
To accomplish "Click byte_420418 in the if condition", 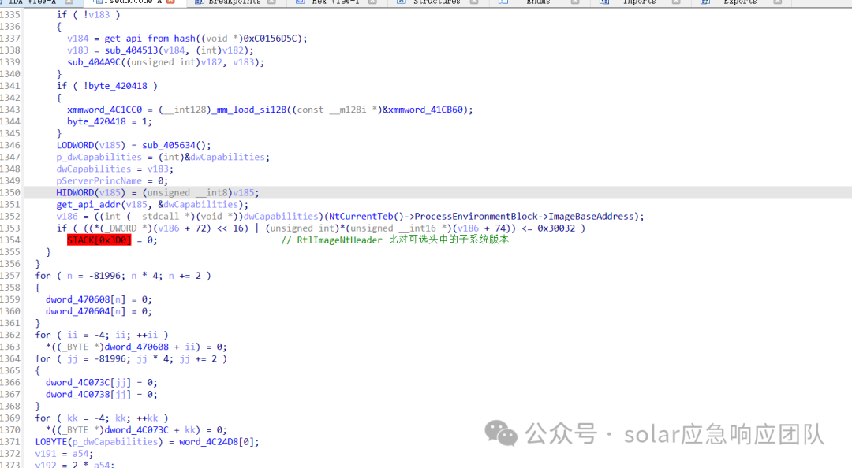I will (x=118, y=87).
